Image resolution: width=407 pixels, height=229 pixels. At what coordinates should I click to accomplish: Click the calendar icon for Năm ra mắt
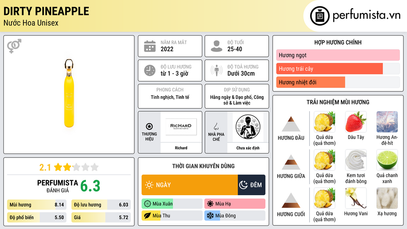pos(150,46)
